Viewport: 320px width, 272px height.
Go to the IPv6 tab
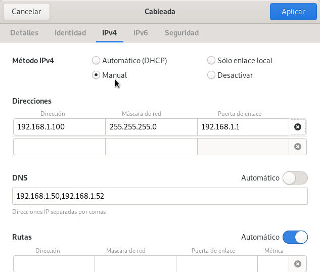pos(141,33)
